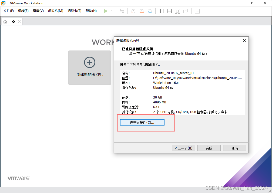Viewport: 272px width, 193px height.
Task: Click the 已准备好创建虚拟机 heading
Action: tap(137, 49)
